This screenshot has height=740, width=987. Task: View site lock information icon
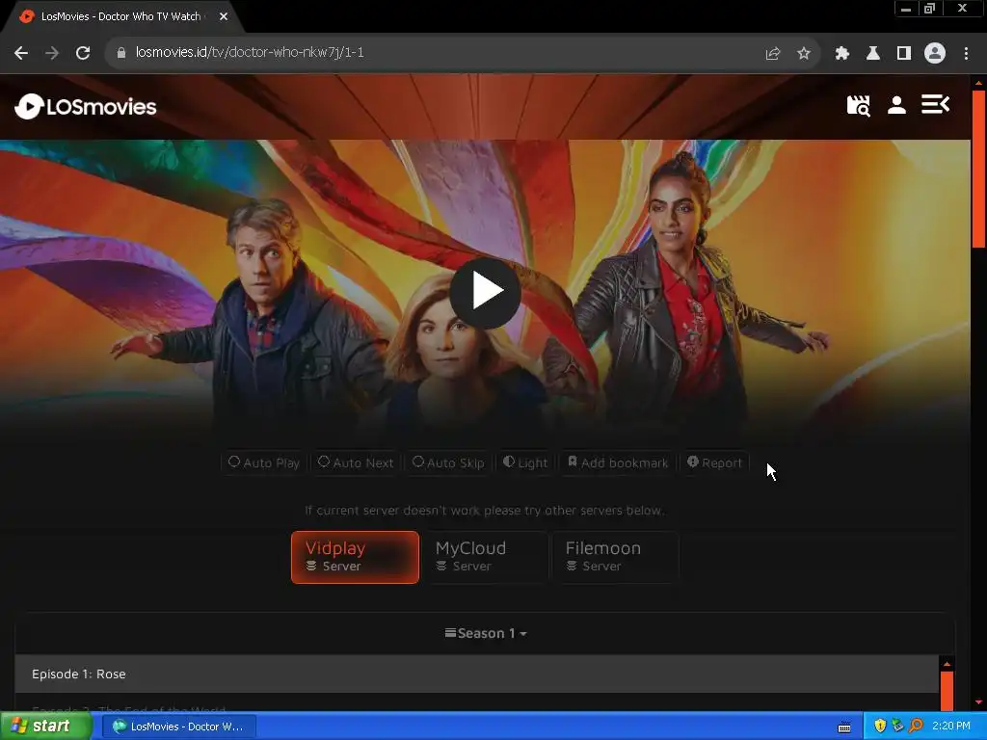pos(121,53)
